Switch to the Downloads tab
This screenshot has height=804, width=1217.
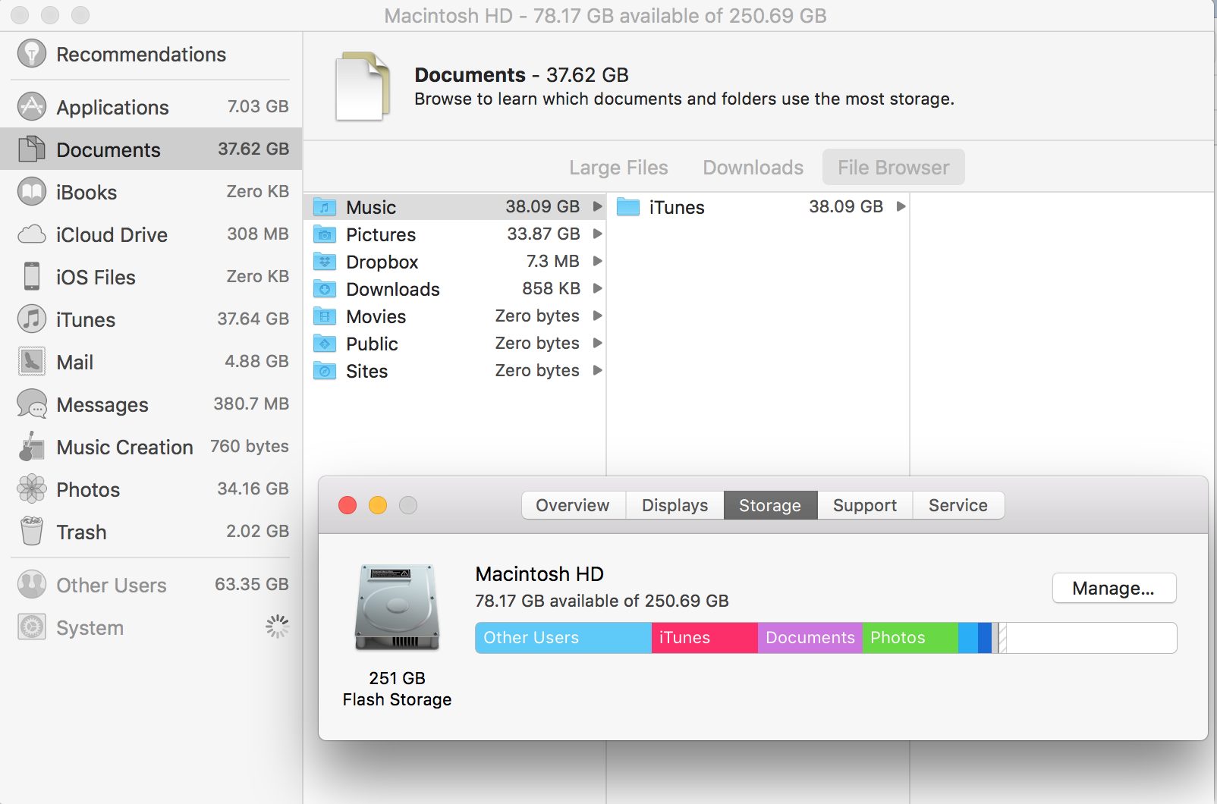coord(753,167)
